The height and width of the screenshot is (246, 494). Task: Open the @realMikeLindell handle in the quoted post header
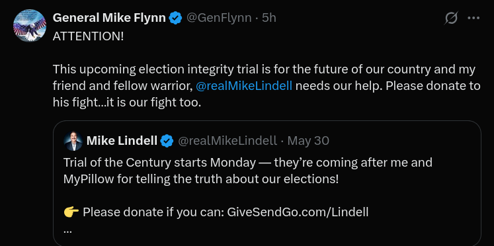[227, 141]
